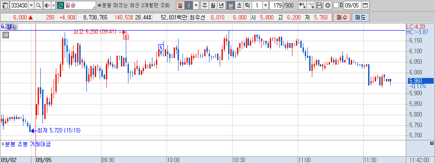Viewport: 435px width, 163px height.
Task: Click the grid table icon on chart
Action: [x=6, y=35]
